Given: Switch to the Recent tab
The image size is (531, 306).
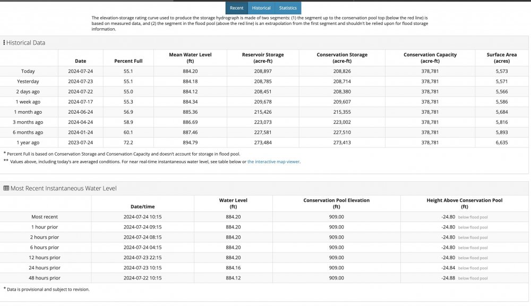Looking at the screenshot, I should 237,8.
